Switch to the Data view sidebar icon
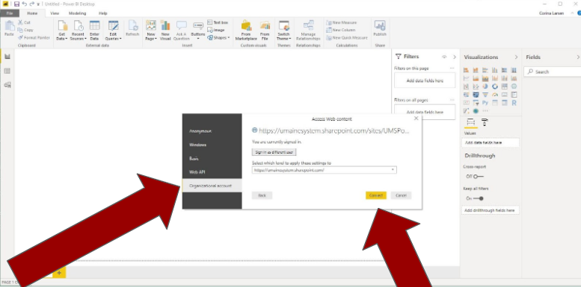 pos(7,71)
